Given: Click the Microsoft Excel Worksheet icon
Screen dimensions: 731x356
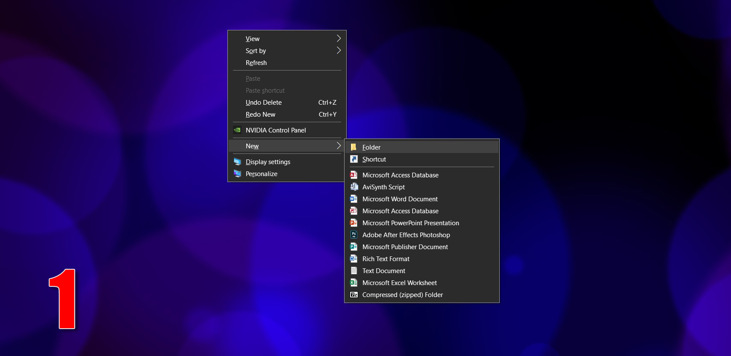Looking at the screenshot, I should coord(354,282).
